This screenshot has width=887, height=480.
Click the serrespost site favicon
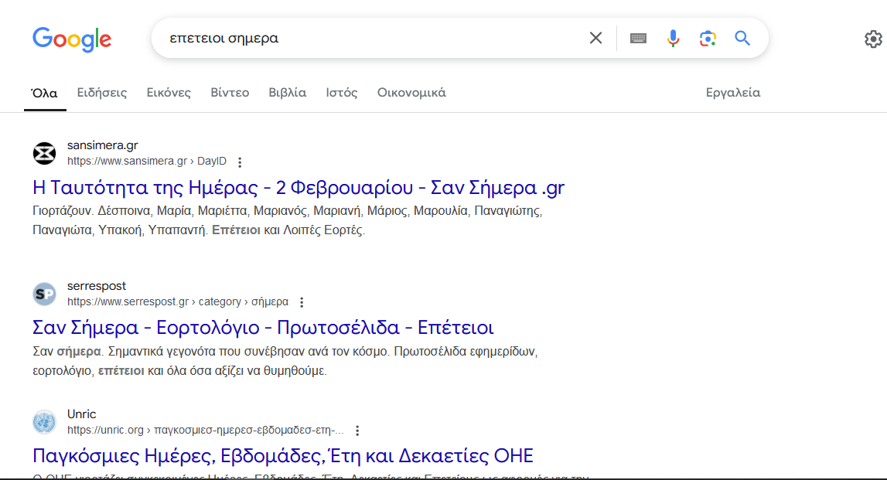45,294
